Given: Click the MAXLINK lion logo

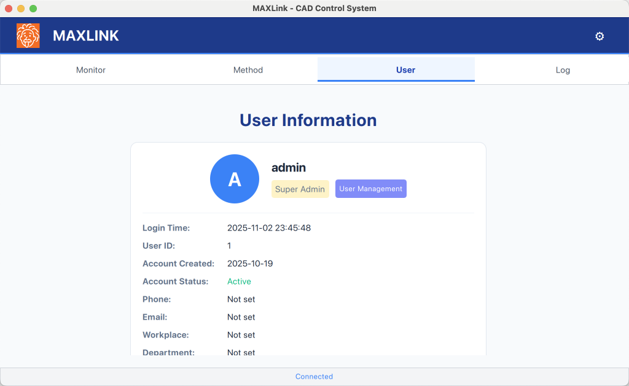Looking at the screenshot, I should click(x=28, y=36).
